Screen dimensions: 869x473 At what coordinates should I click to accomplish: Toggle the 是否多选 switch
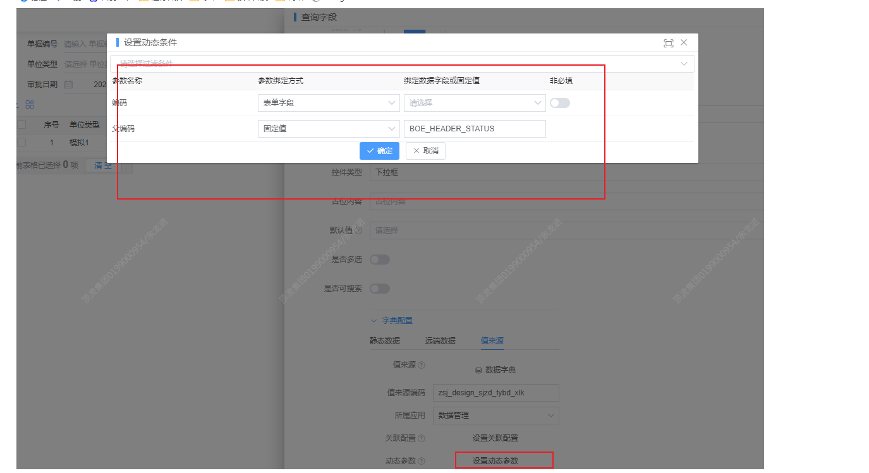click(380, 260)
